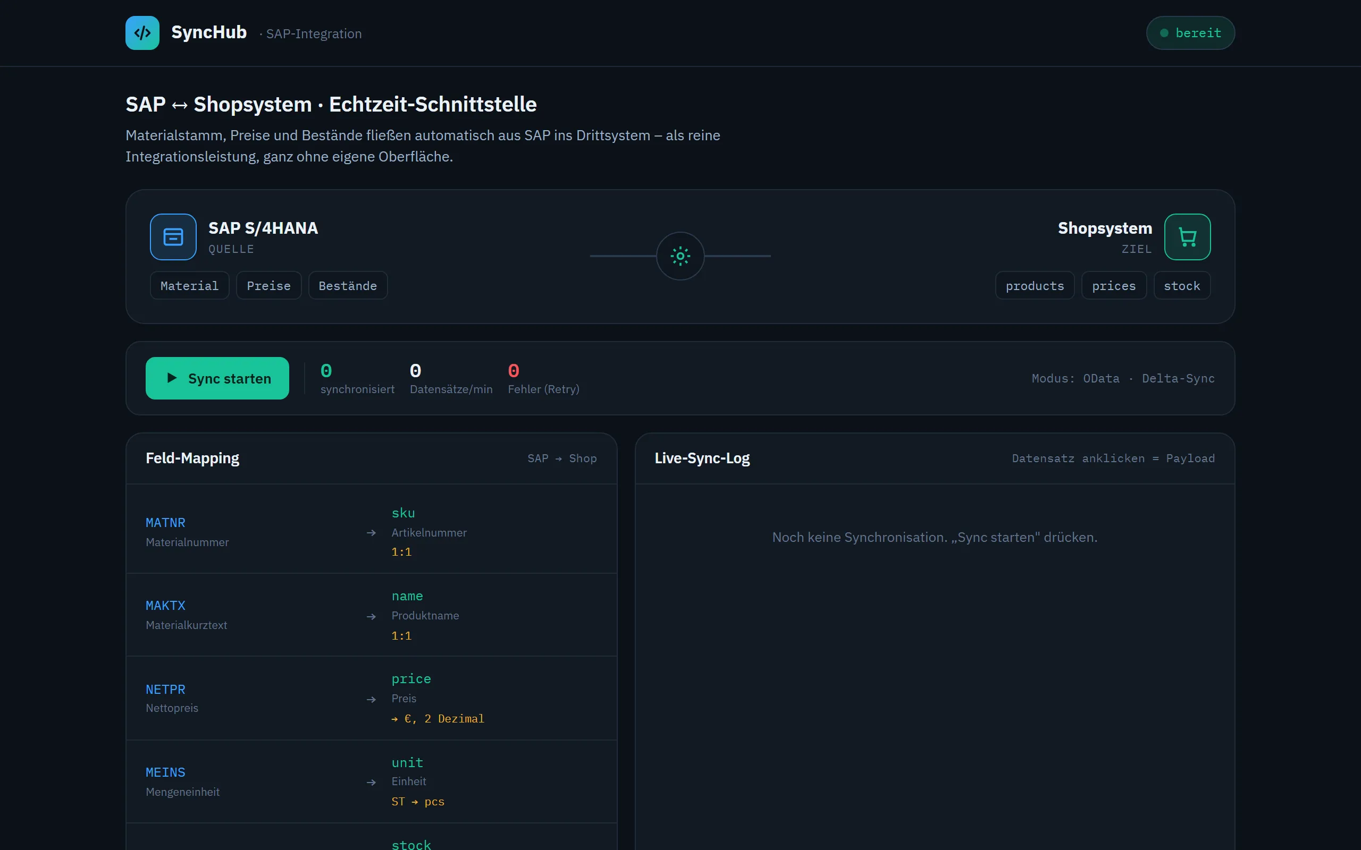
Task: Click the MAKTX field name
Action: 165,606
